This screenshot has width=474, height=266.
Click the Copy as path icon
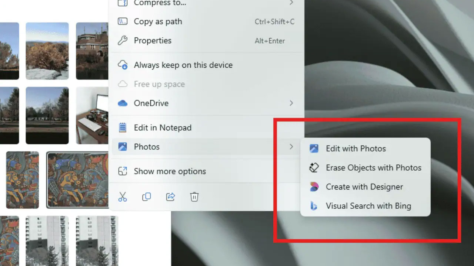pos(123,21)
